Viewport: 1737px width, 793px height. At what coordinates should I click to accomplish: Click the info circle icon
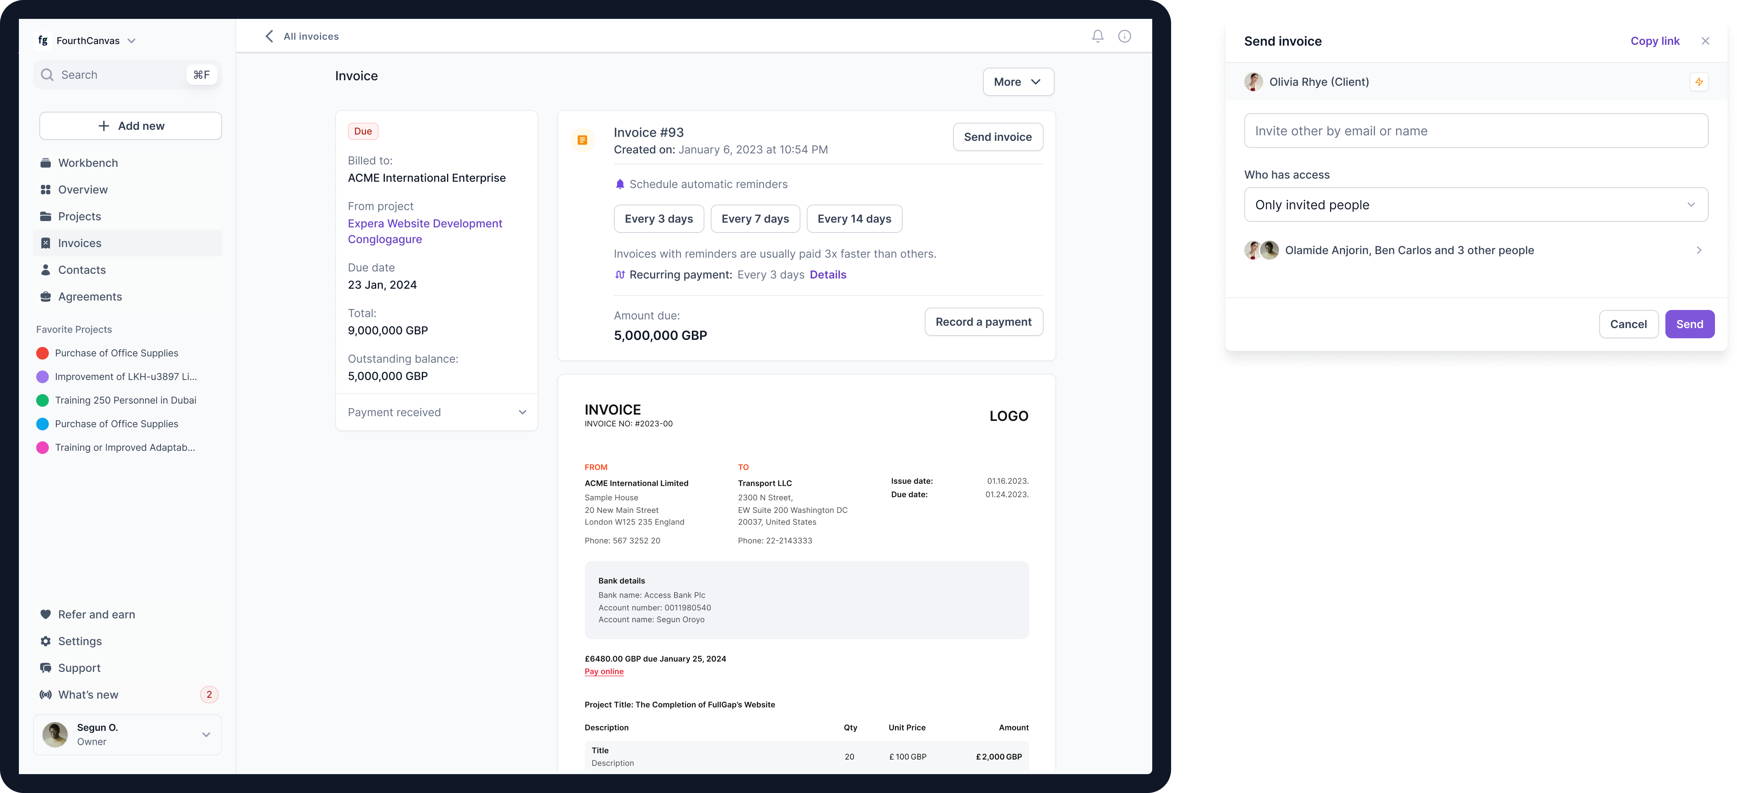[1125, 36]
